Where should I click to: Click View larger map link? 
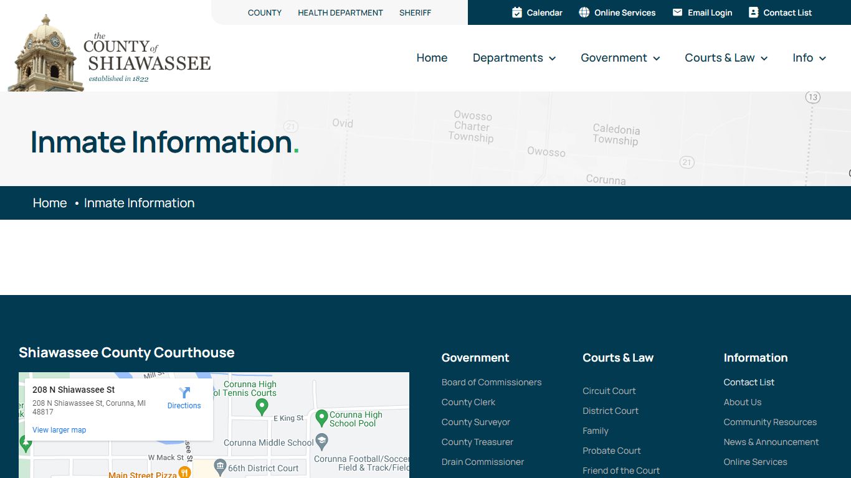pyautogui.click(x=59, y=430)
